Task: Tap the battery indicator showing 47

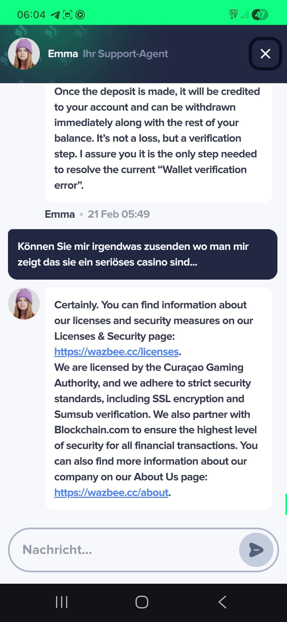Action: pos(260,15)
